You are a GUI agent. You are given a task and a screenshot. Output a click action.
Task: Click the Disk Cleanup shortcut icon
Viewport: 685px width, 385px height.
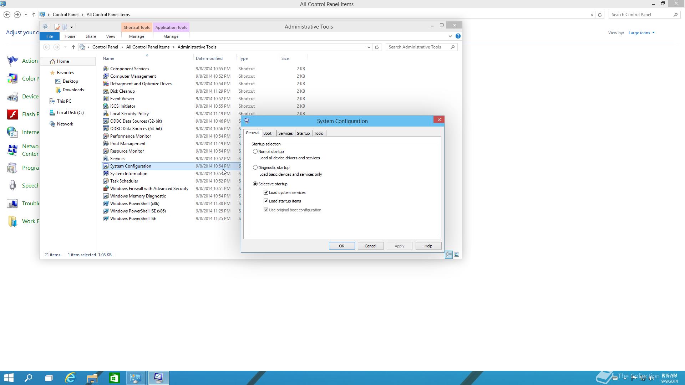(x=106, y=91)
